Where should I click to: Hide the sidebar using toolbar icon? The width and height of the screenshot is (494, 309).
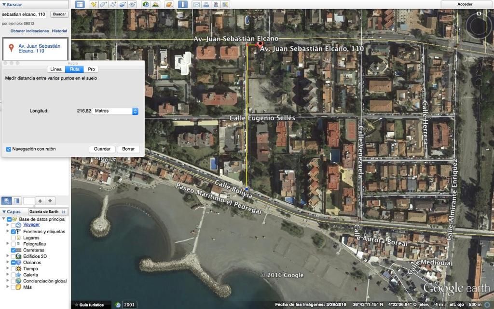80,4
